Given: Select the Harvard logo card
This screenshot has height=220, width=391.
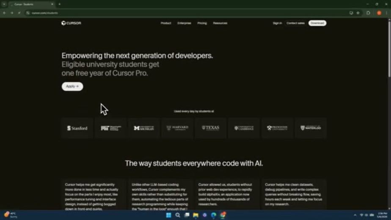Looking at the screenshot, I should 177,128.
